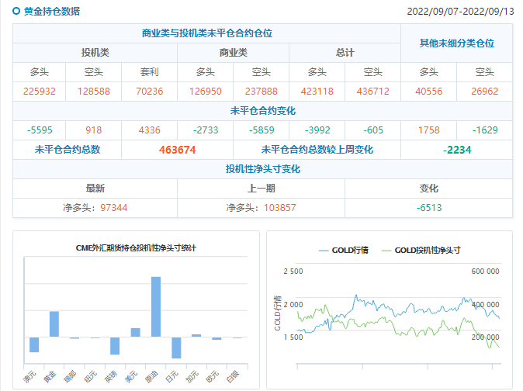
Task: Click the date range 2022/09/07-2022/09/13
Action: coord(460,12)
